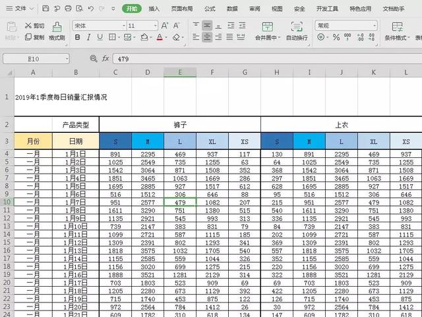Toggle Italic formatting
The image size is (422, 317).
(88, 37)
